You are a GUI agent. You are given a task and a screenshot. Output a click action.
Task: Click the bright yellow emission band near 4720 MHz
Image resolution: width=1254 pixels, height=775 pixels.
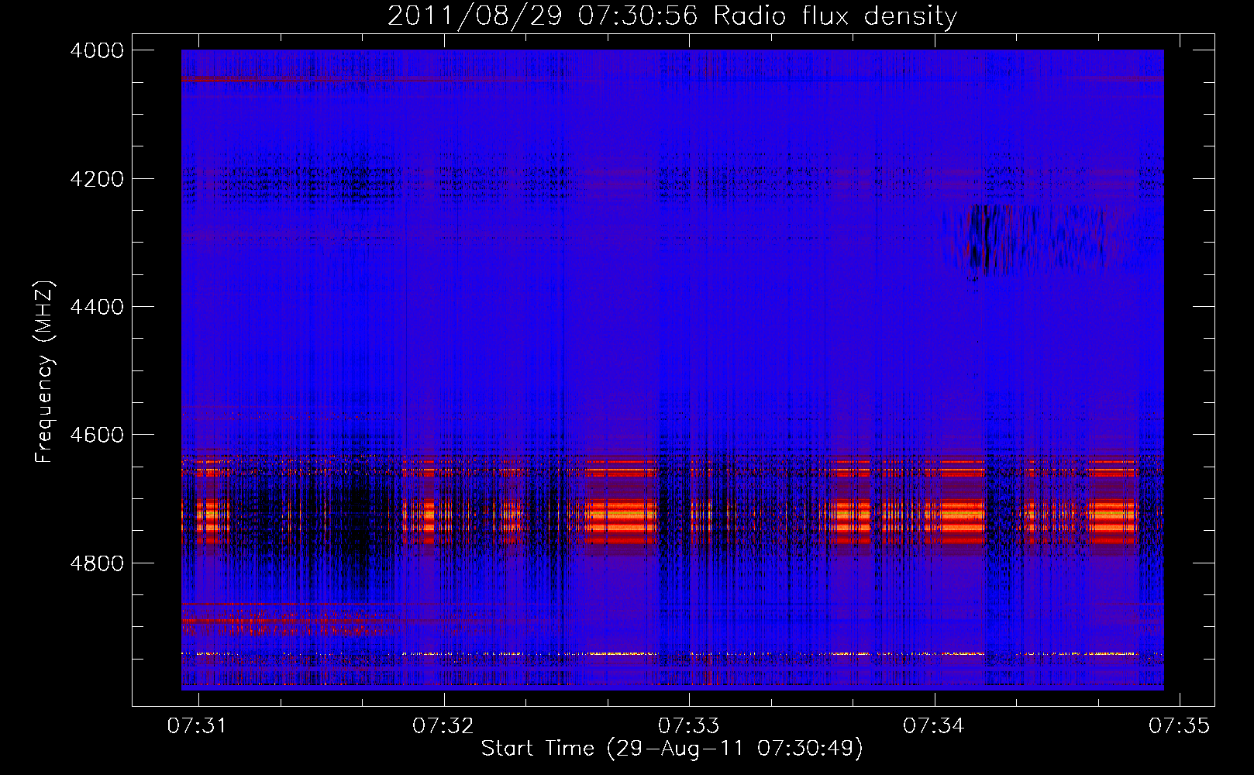click(x=672, y=514)
